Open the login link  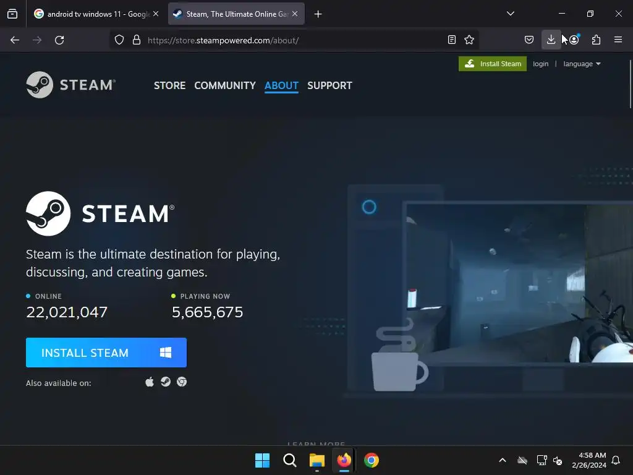pyautogui.click(x=540, y=64)
